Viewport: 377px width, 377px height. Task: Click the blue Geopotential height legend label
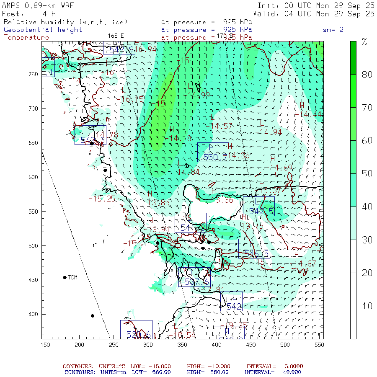(x=43, y=30)
